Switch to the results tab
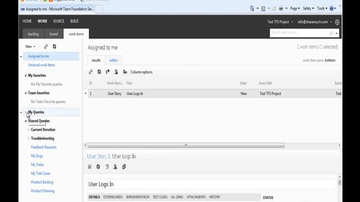Image resolution: width=360 pixels, height=202 pixels. (96, 60)
